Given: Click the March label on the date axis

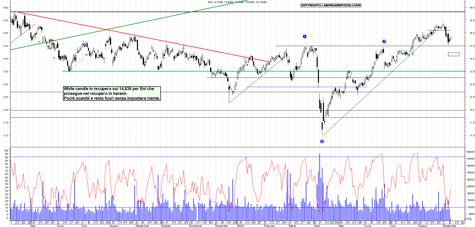Looking at the screenshot, I should pyautogui.click(x=293, y=226).
